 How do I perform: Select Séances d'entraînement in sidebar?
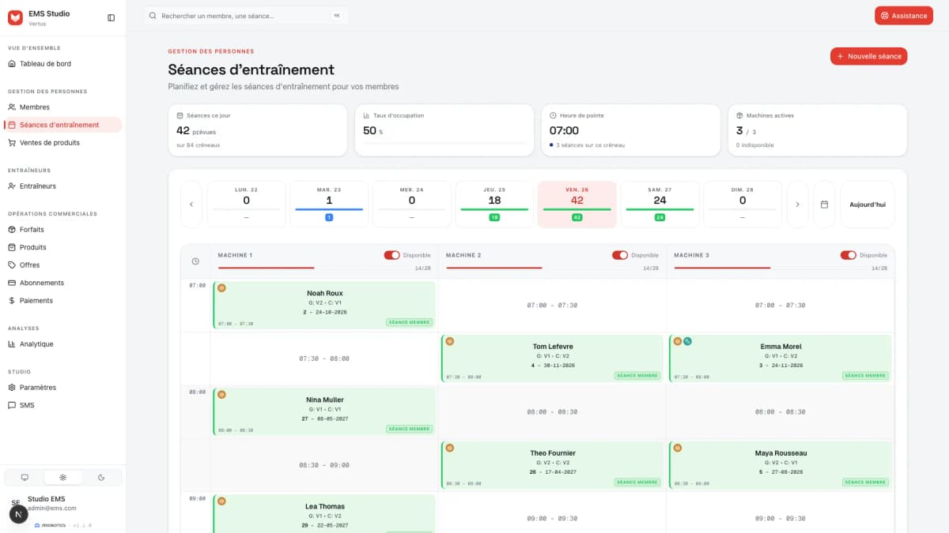63,125
